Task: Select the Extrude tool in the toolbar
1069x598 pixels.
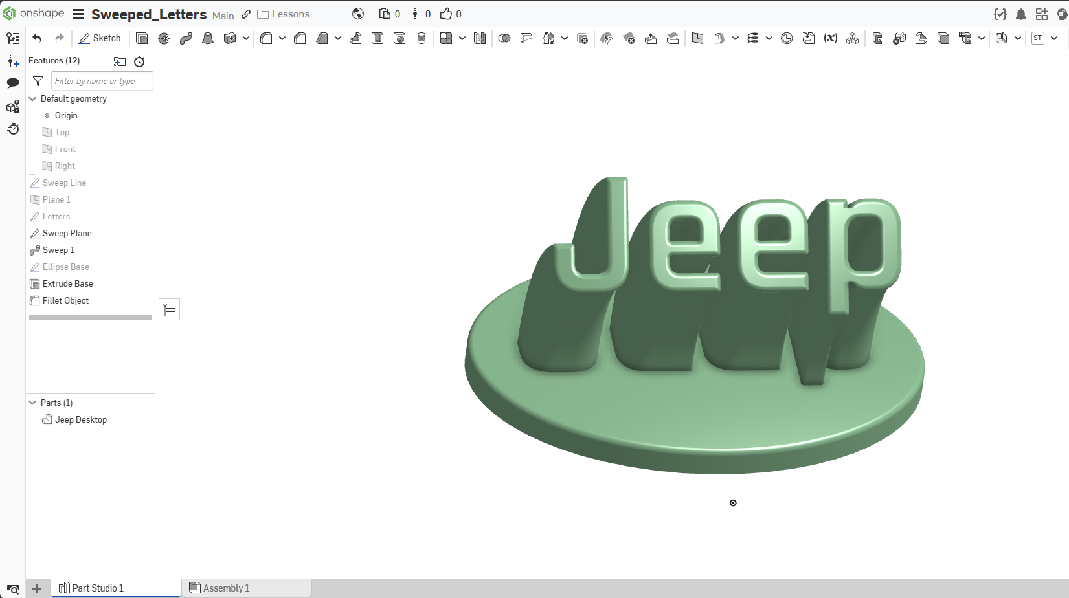Action: pos(142,38)
